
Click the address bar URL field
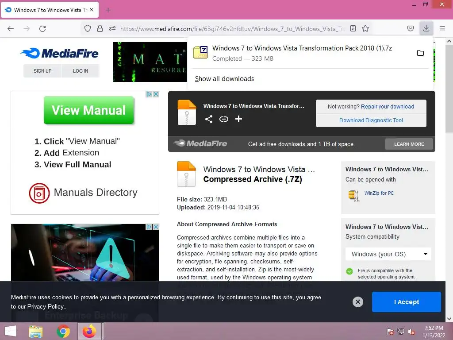coord(233,29)
